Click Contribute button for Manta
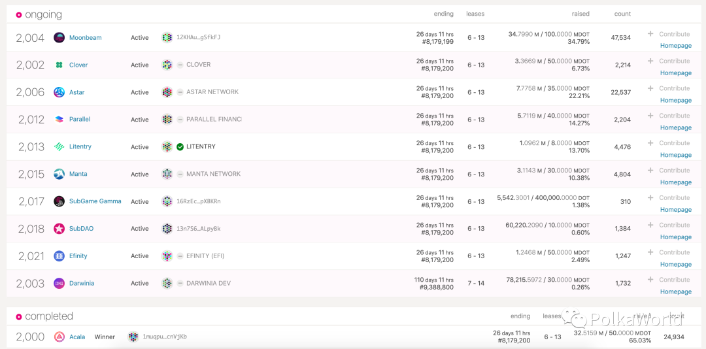 [669, 170]
